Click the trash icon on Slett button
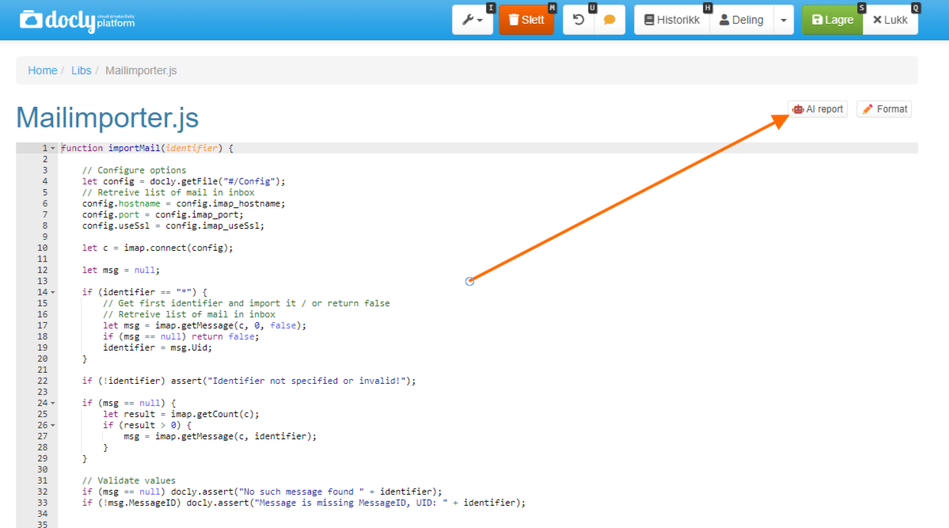This screenshot has height=528, width=949. point(514,19)
